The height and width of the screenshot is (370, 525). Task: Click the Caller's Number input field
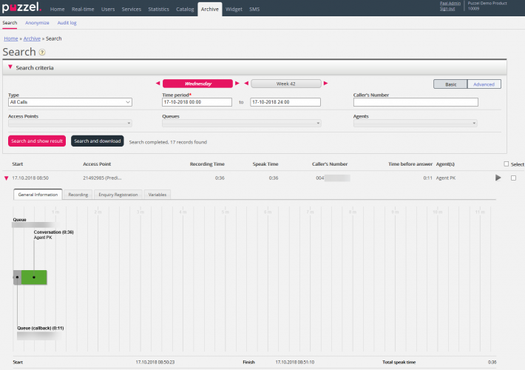(416, 102)
